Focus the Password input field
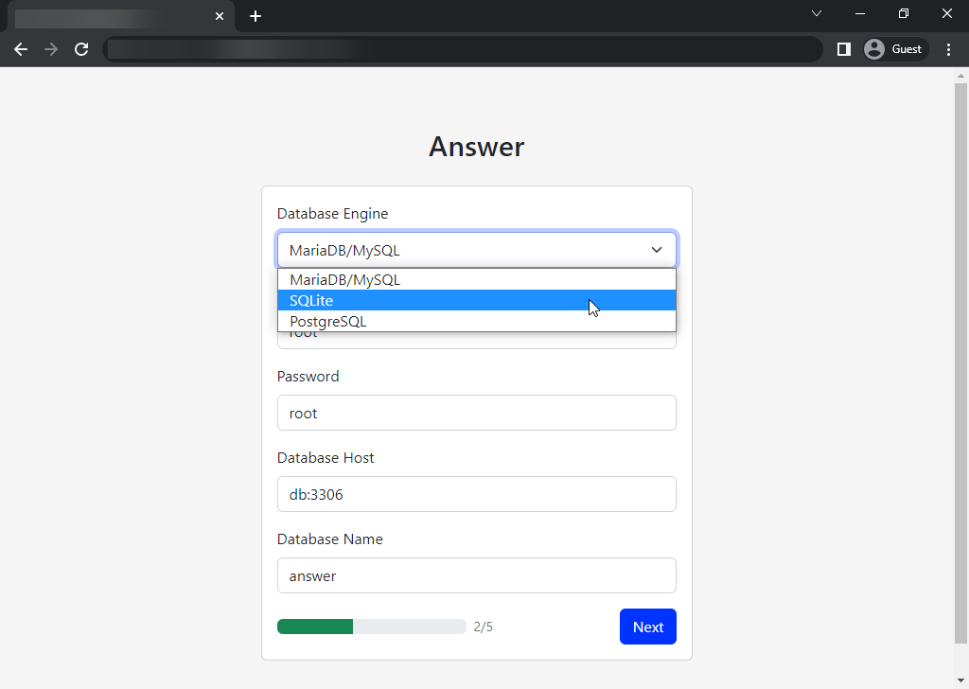 tap(477, 413)
